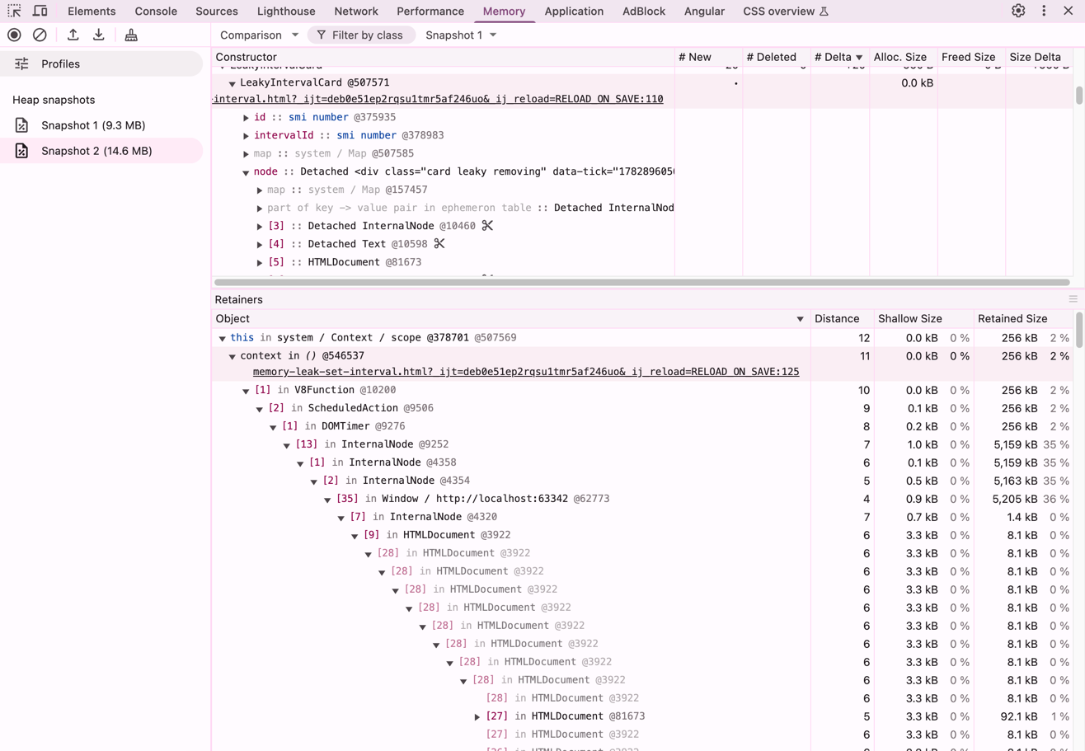Screen dimensions: 1085x751
Task: Expand the [27] HTMLDocument @81673 retainer
Action: click(x=477, y=716)
